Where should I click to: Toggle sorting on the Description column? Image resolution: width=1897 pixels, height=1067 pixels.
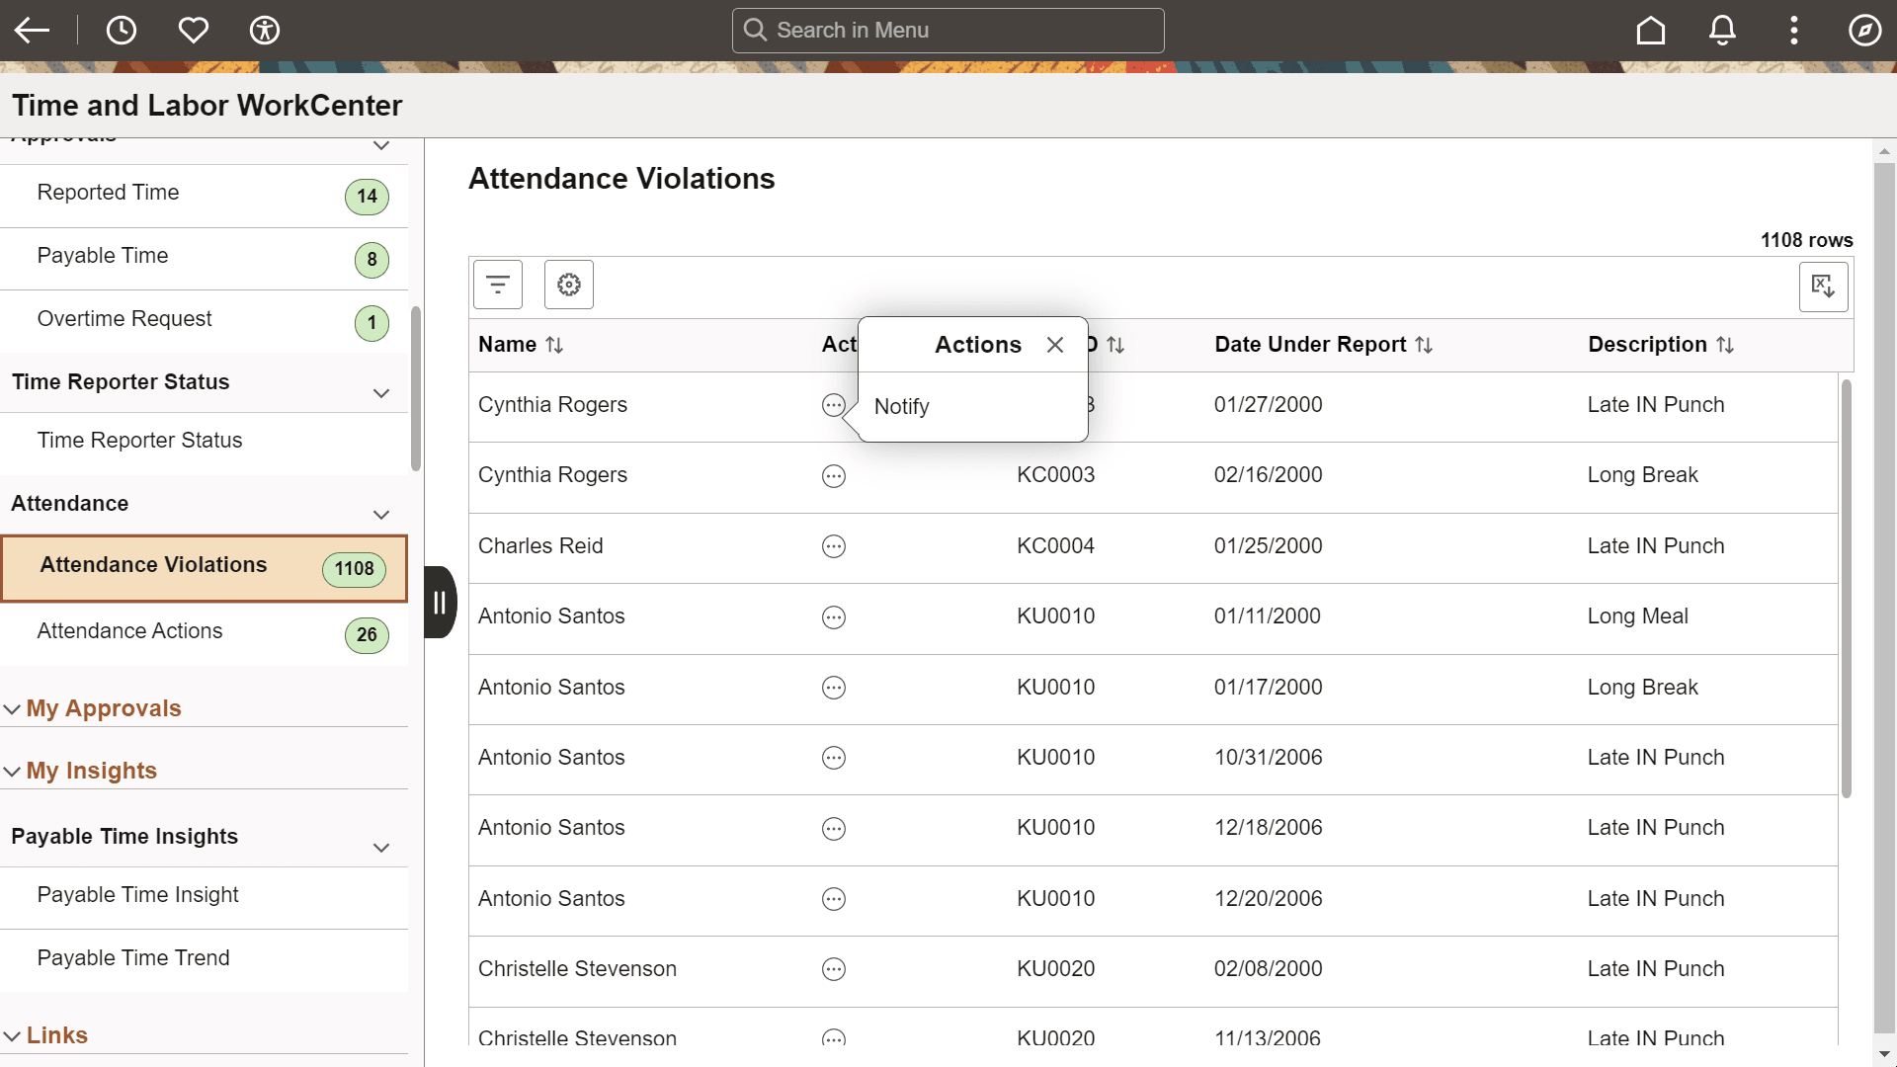pyautogui.click(x=1726, y=345)
